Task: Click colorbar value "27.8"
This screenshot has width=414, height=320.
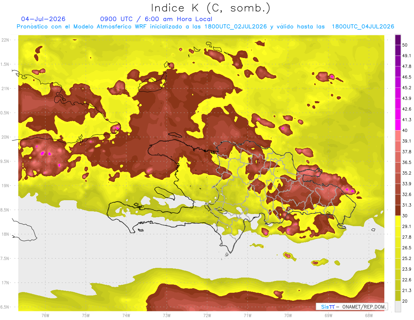Action: pos(406,237)
